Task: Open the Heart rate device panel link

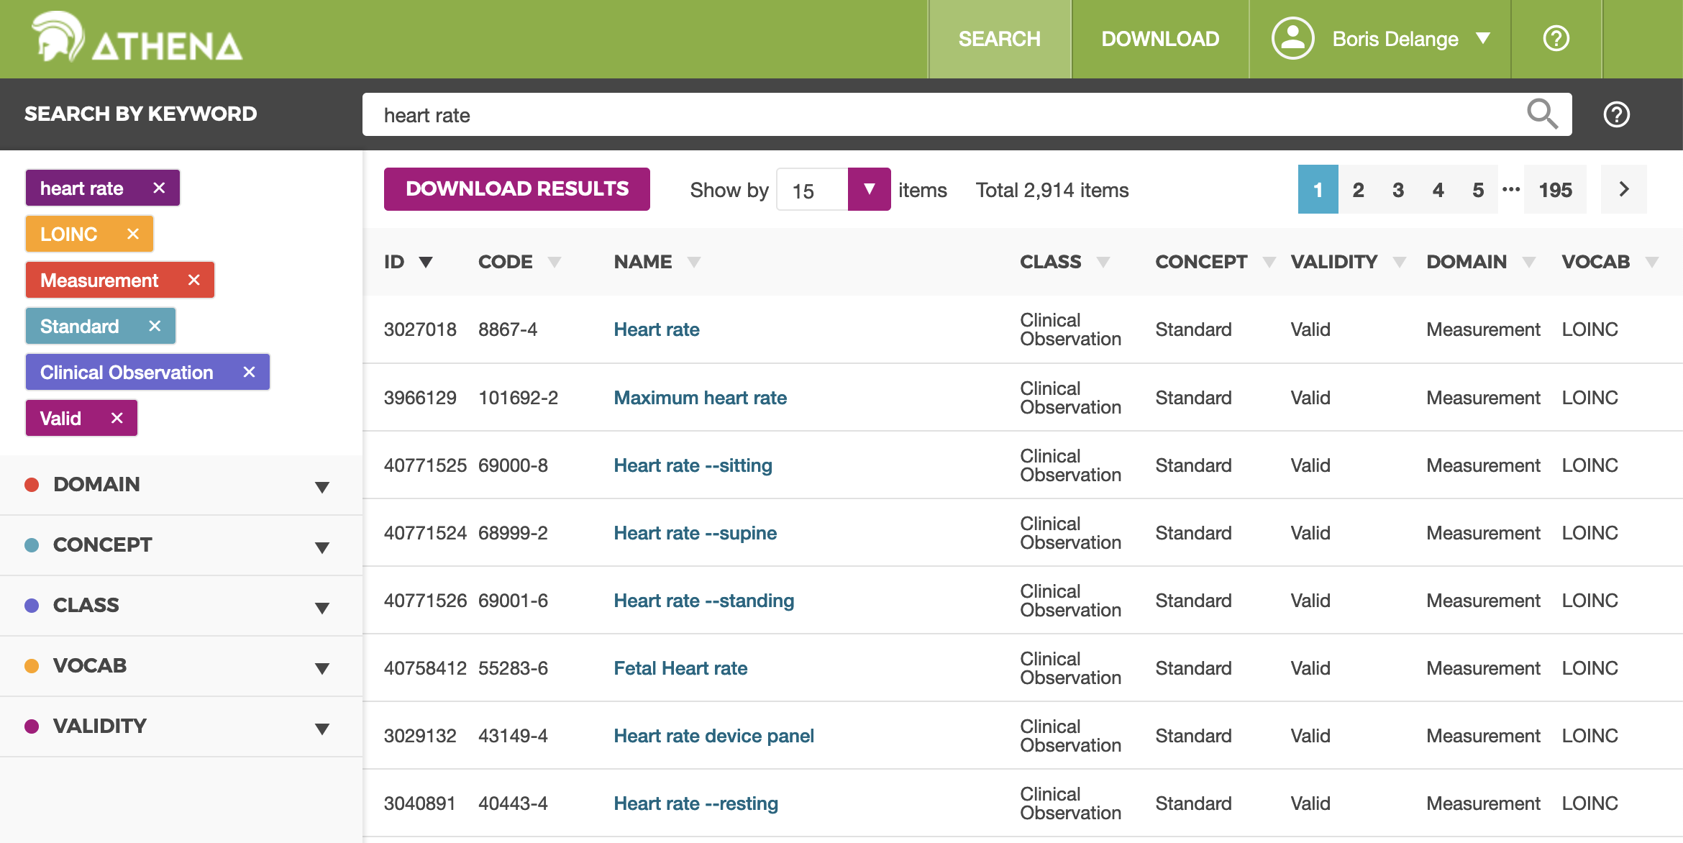Action: [714, 736]
